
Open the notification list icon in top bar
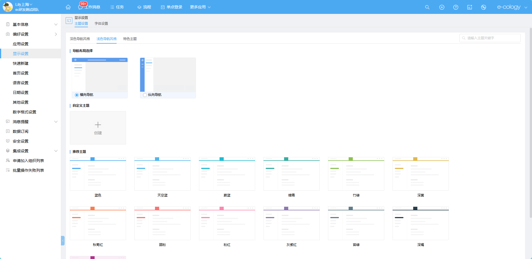click(470, 7)
